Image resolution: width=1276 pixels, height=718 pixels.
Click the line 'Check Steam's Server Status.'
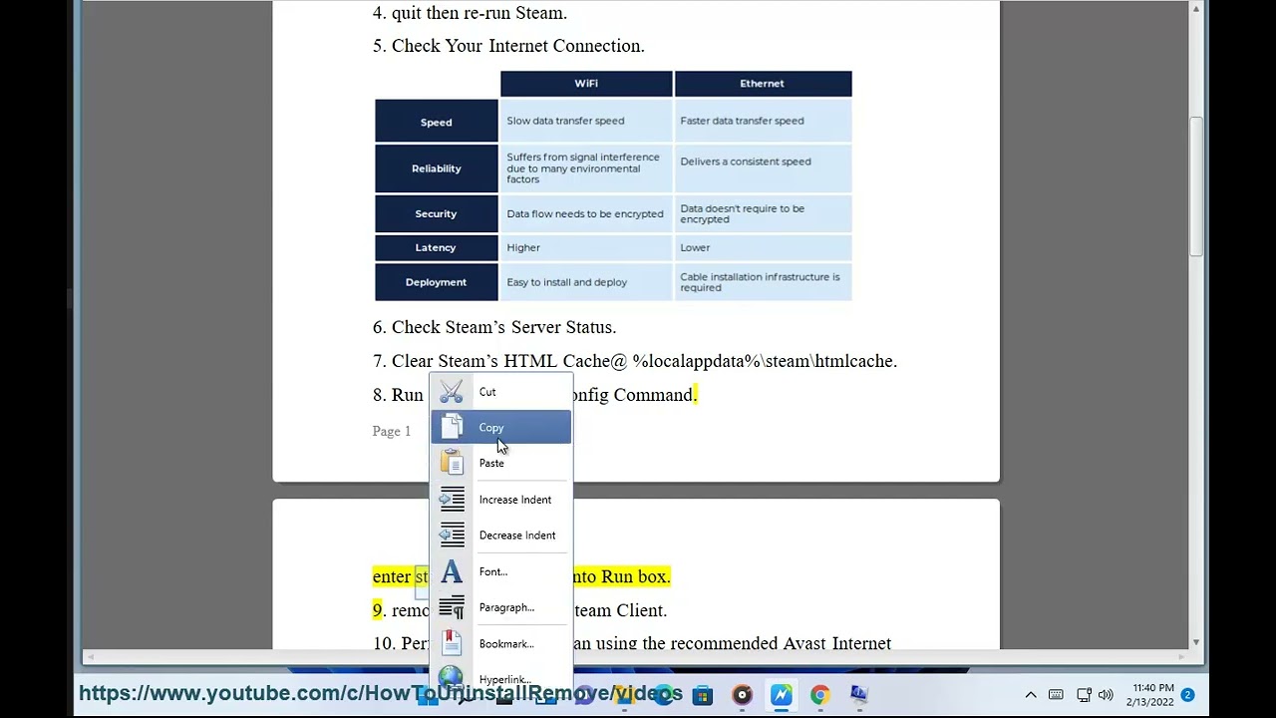click(x=494, y=327)
